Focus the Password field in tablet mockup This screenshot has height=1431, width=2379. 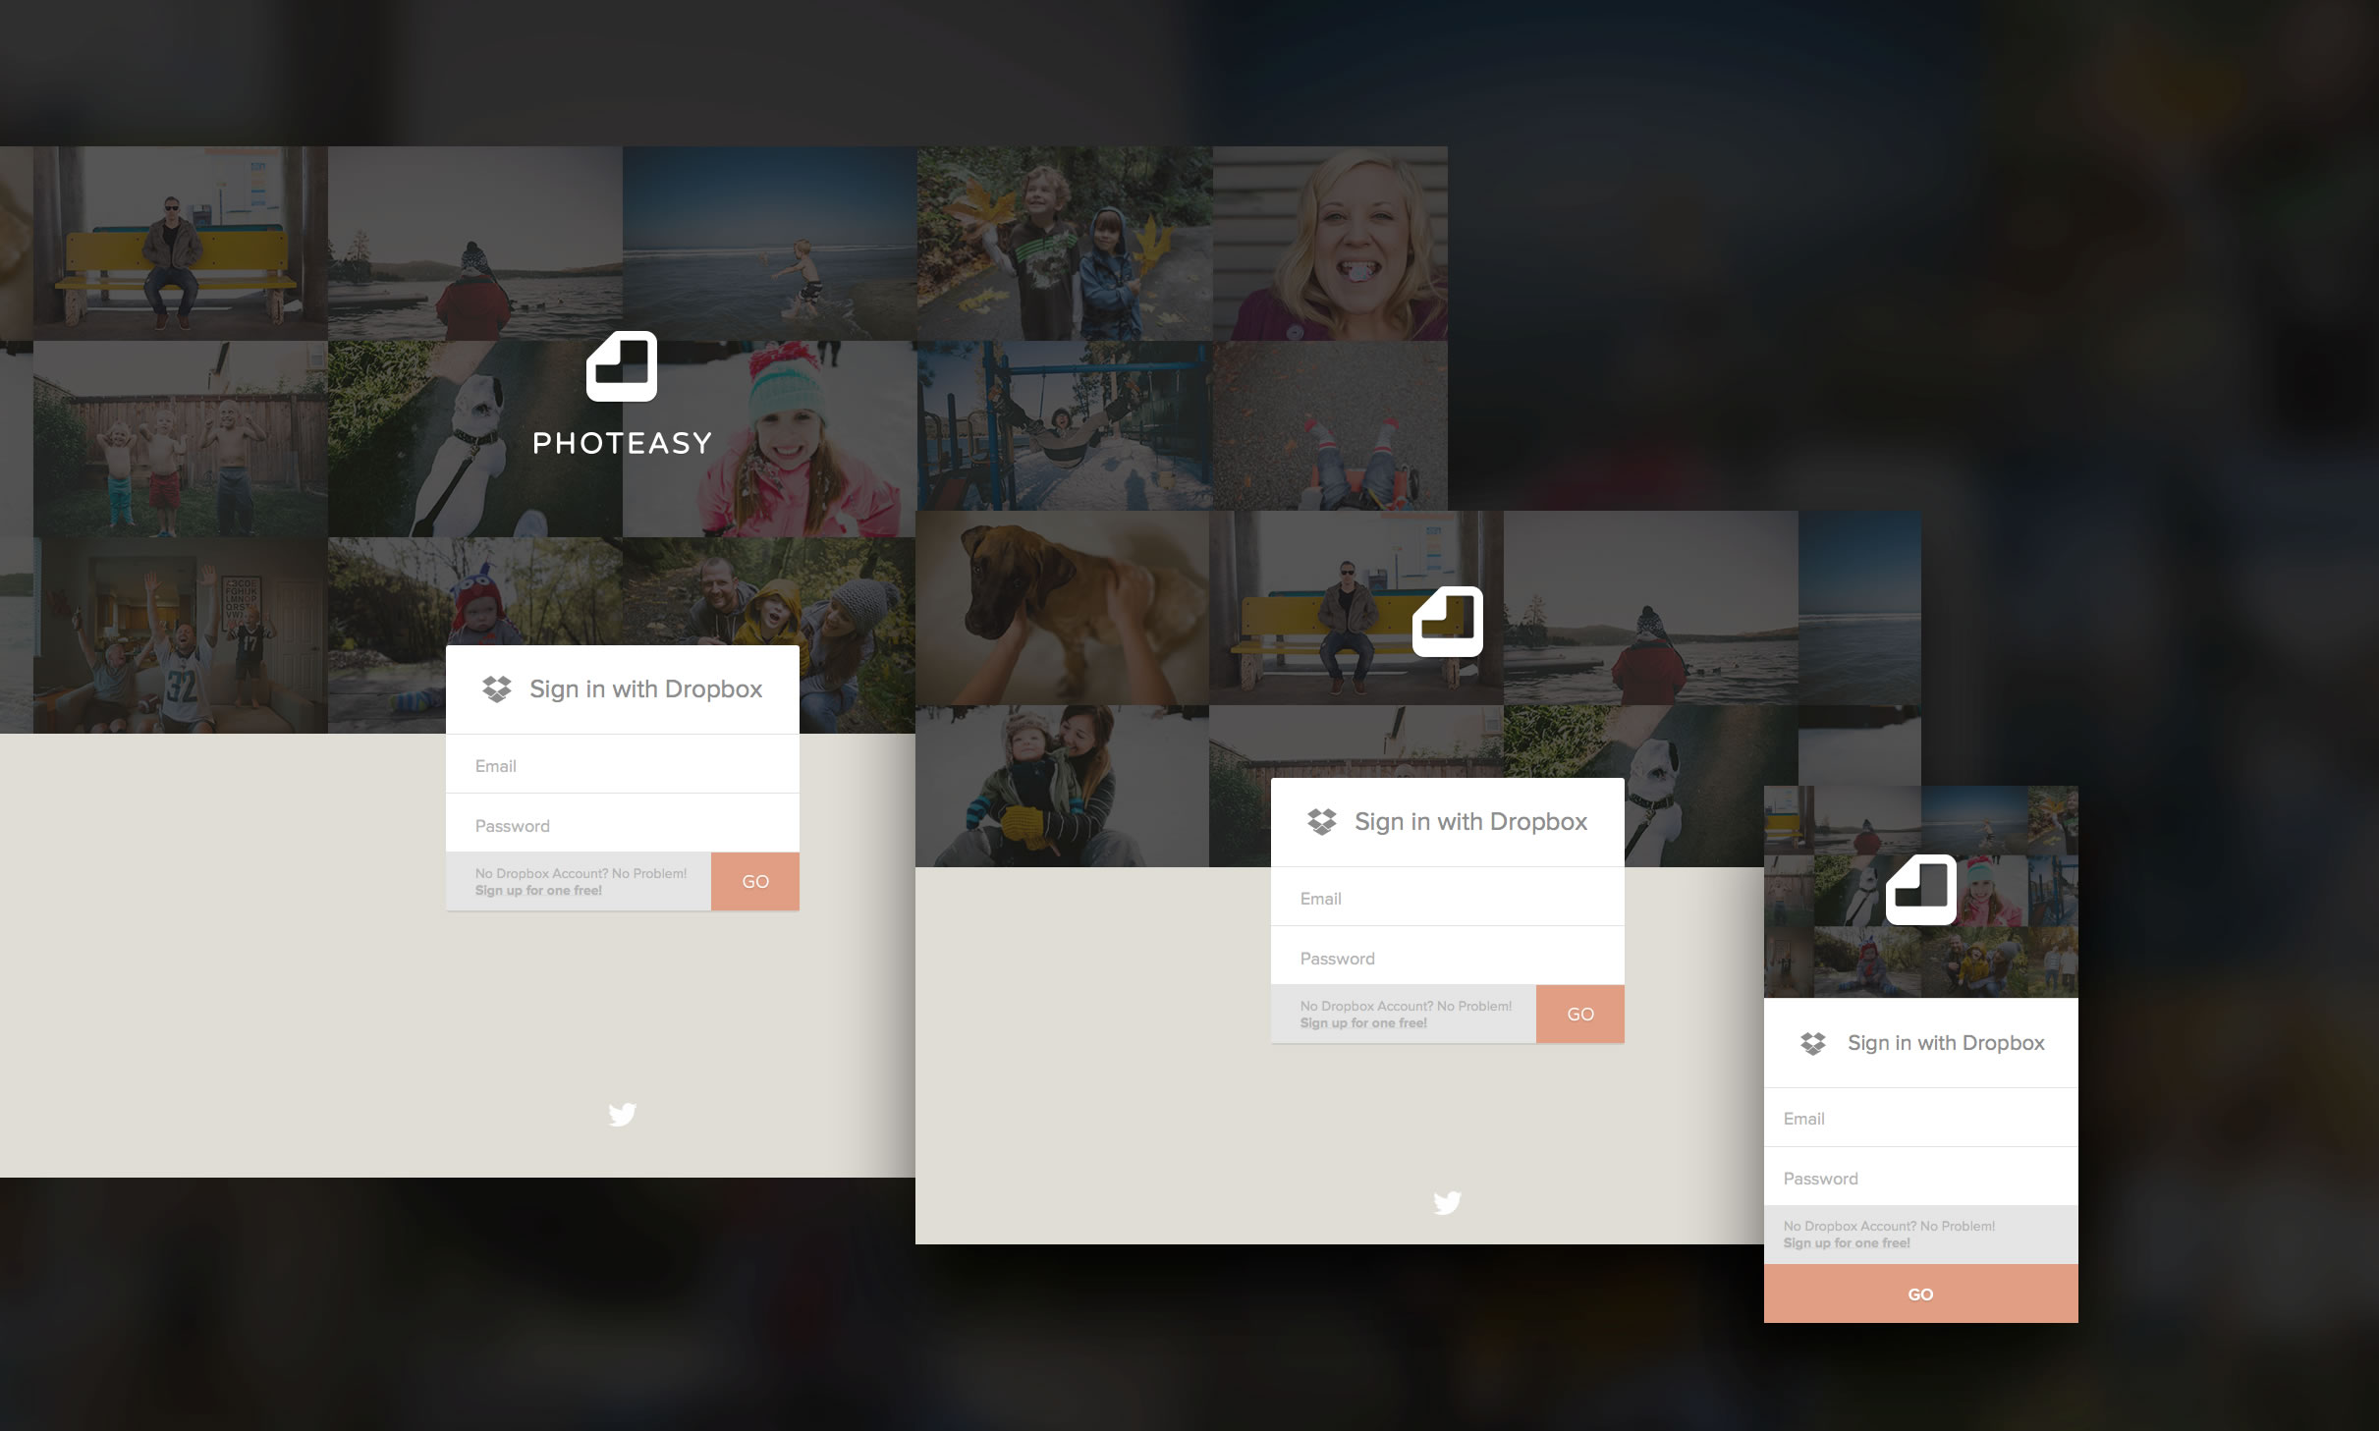pos(1448,956)
